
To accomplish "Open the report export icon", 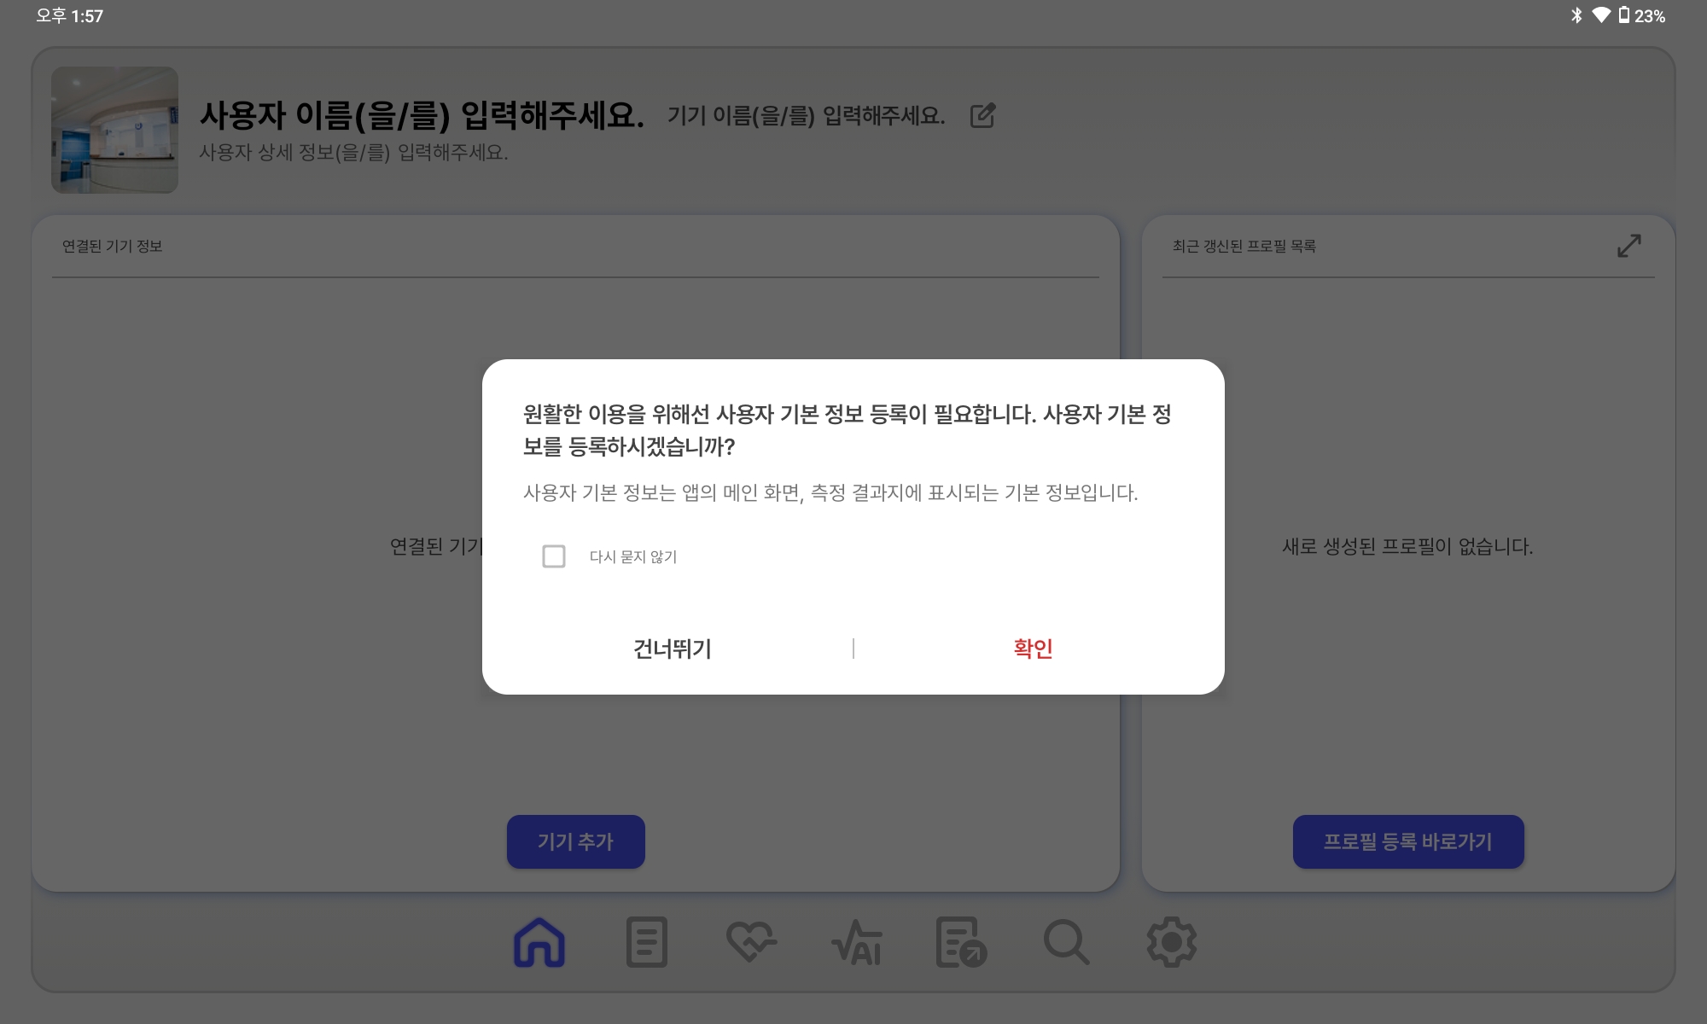I will tap(961, 942).
